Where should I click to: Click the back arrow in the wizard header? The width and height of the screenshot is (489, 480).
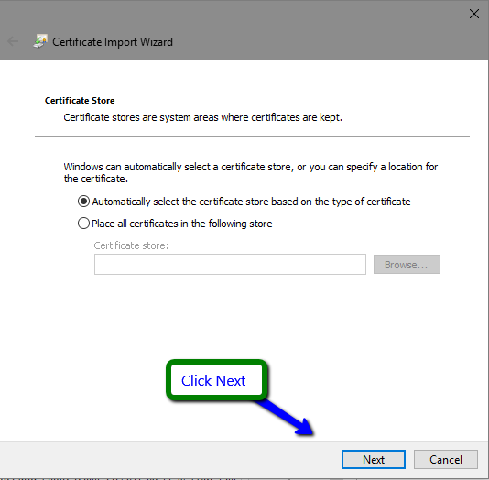[13, 41]
